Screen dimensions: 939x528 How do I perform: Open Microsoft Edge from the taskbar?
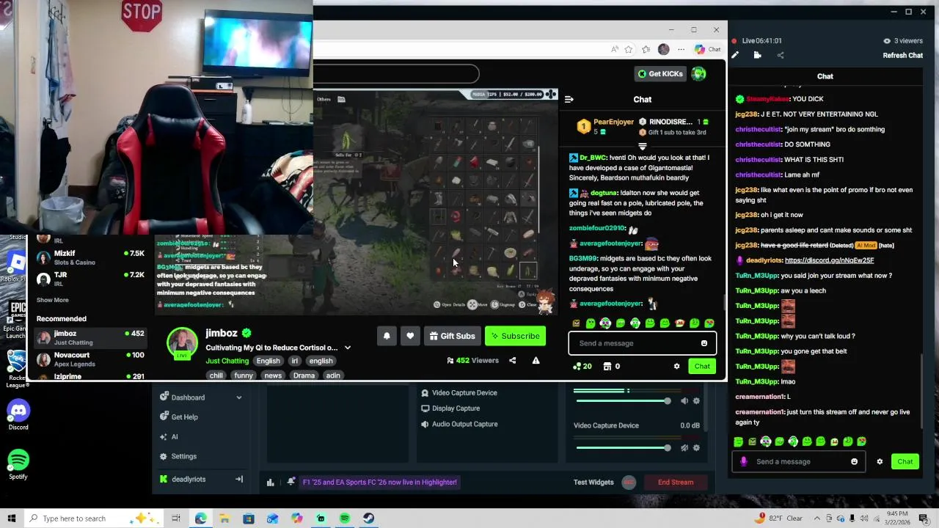[200, 518]
